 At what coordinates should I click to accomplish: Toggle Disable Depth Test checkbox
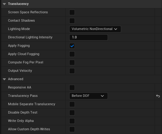coord(72,113)
